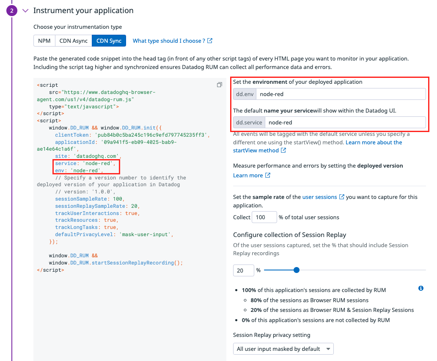Click external link icon after 'user sessions'

tap(341, 197)
